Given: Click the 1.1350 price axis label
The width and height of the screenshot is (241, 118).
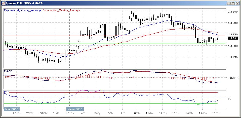Looking at the screenshot, I should pos(232,12).
